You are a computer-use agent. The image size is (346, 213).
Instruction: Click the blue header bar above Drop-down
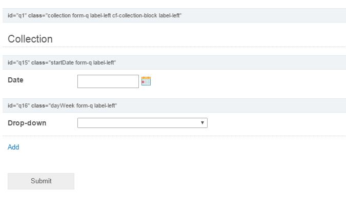[231, 105]
